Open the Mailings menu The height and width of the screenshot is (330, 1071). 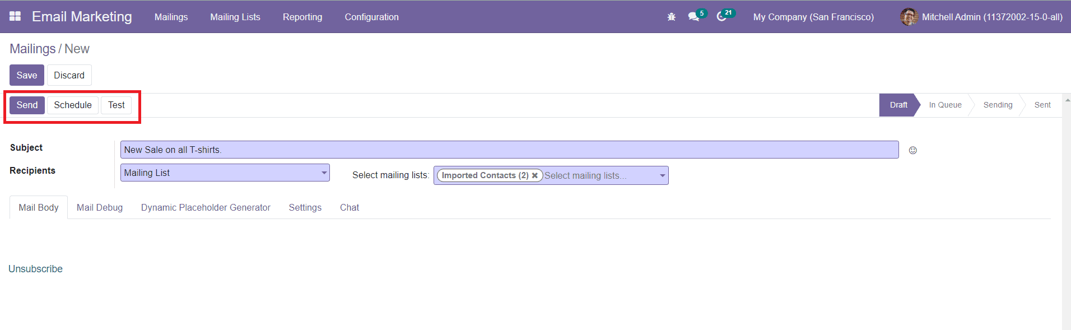[171, 17]
